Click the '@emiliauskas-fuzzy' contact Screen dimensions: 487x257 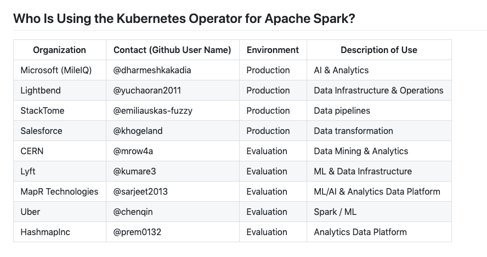point(153,110)
